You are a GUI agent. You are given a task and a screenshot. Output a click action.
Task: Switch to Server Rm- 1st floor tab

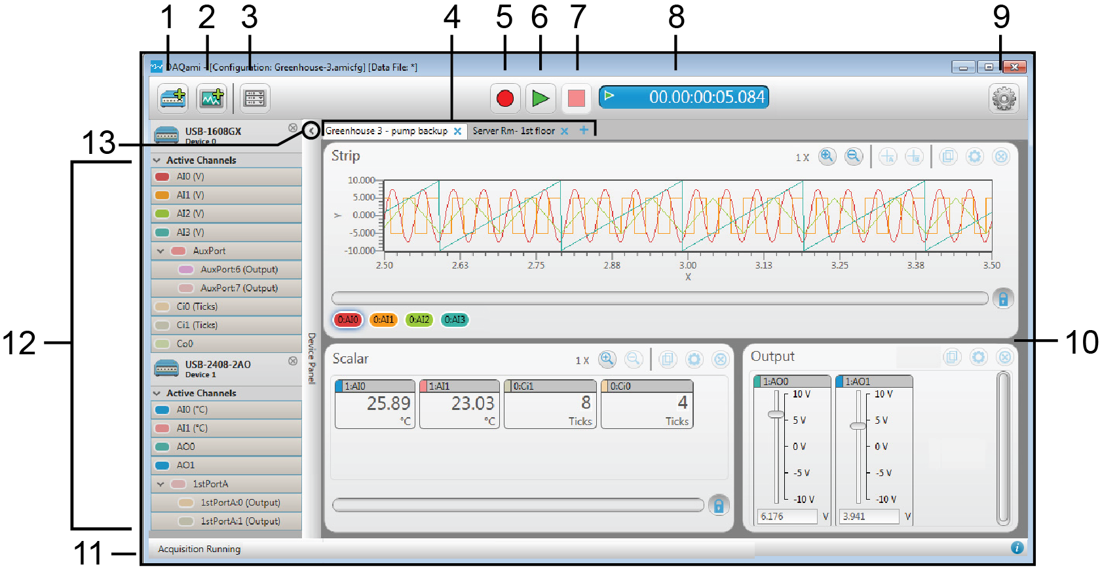tap(513, 131)
